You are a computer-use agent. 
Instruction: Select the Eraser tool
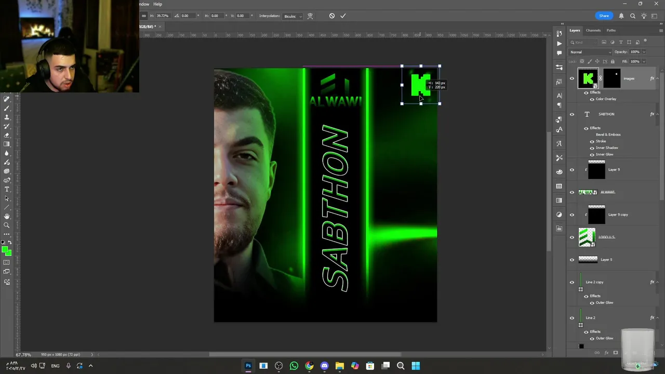[x=7, y=135]
